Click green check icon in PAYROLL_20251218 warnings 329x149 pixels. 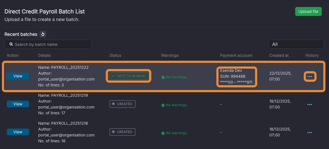coord(163,133)
